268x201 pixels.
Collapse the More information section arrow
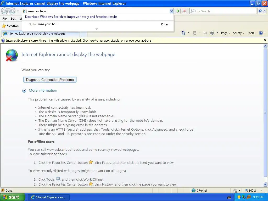tap(24, 91)
